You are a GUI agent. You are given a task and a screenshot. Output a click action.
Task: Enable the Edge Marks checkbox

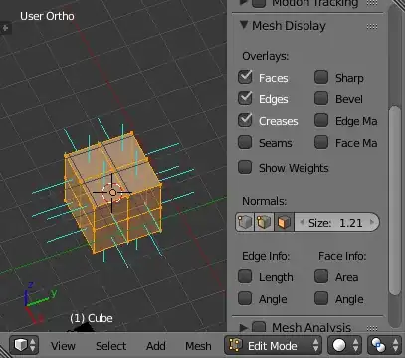click(x=321, y=120)
